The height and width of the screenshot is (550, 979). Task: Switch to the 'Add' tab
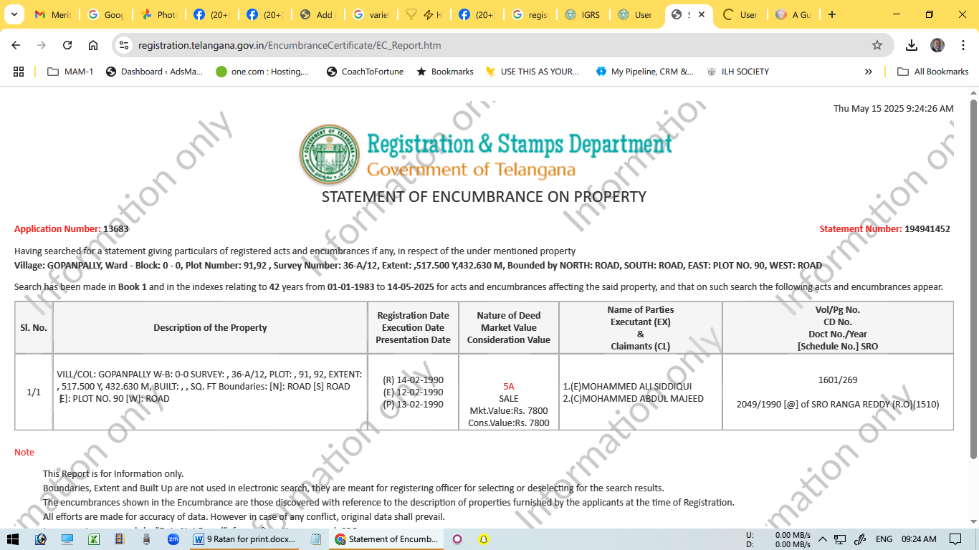(x=318, y=14)
